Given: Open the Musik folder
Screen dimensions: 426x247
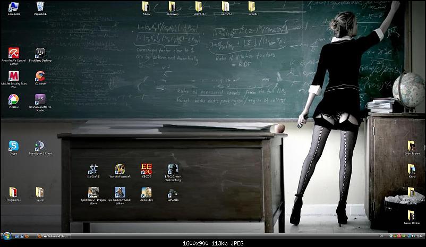Looking at the screenshot, I should tap(146, 7).
